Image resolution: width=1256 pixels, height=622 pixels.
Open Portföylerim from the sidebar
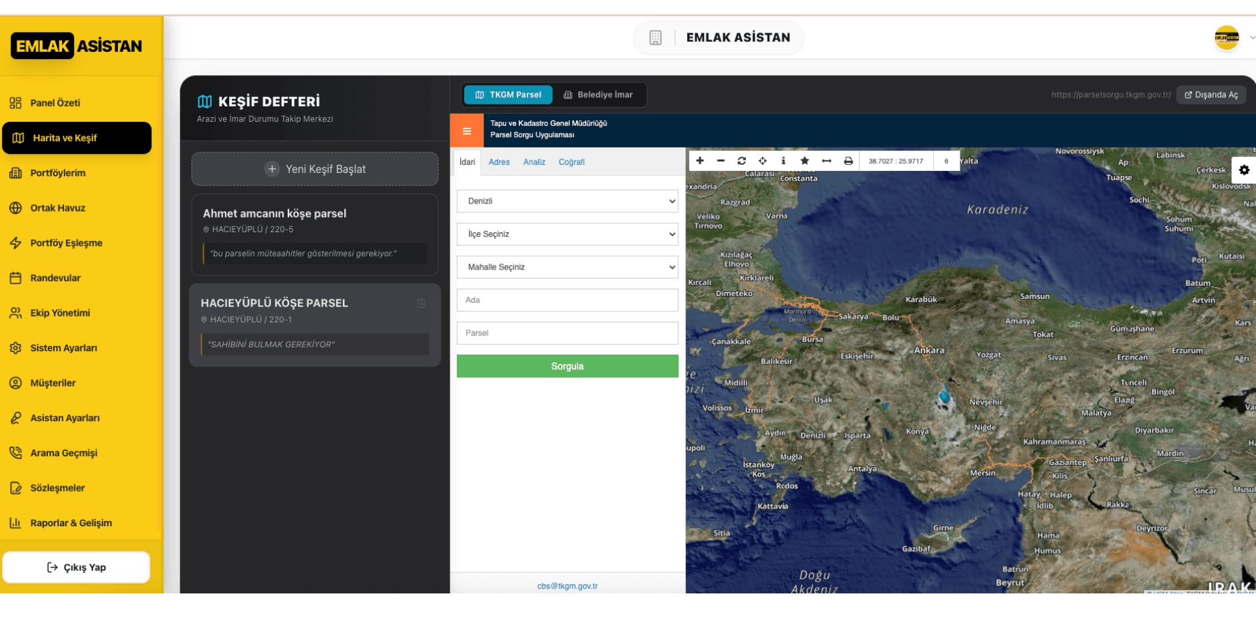click(x=58, y=173)
